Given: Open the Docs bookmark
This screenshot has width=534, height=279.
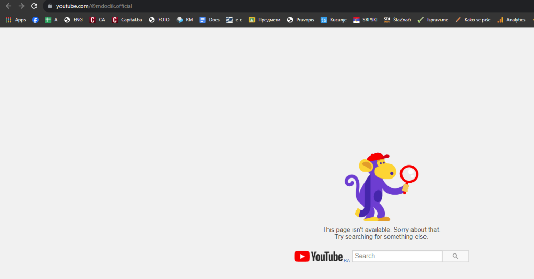Looking at the screenshot, I should point(210,20).
